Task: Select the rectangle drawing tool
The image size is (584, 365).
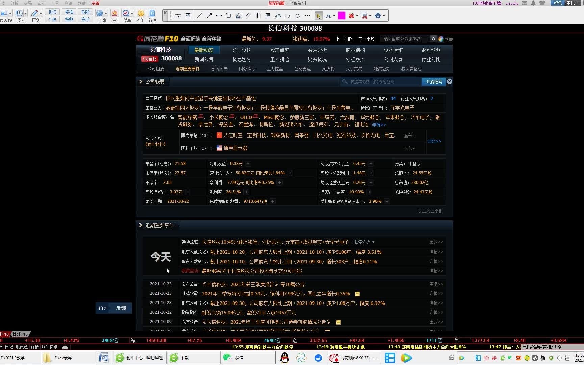Action: (x=229, y=16)
